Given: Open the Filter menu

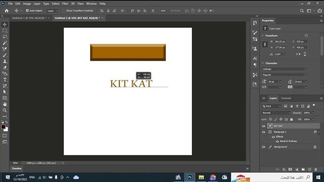Looking at the screenshot, I should point(65,4).
